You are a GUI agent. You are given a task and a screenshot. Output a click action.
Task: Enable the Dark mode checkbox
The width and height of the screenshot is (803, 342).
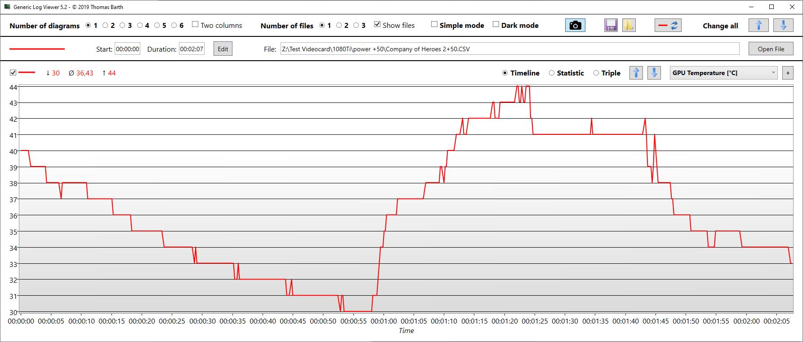click(x=496, y=24)
